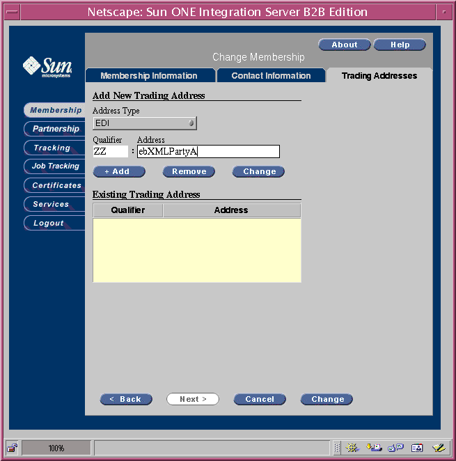Click the Next > button
Image resolution: width=456 pixels, height=461 pixels.
point(193,399)
